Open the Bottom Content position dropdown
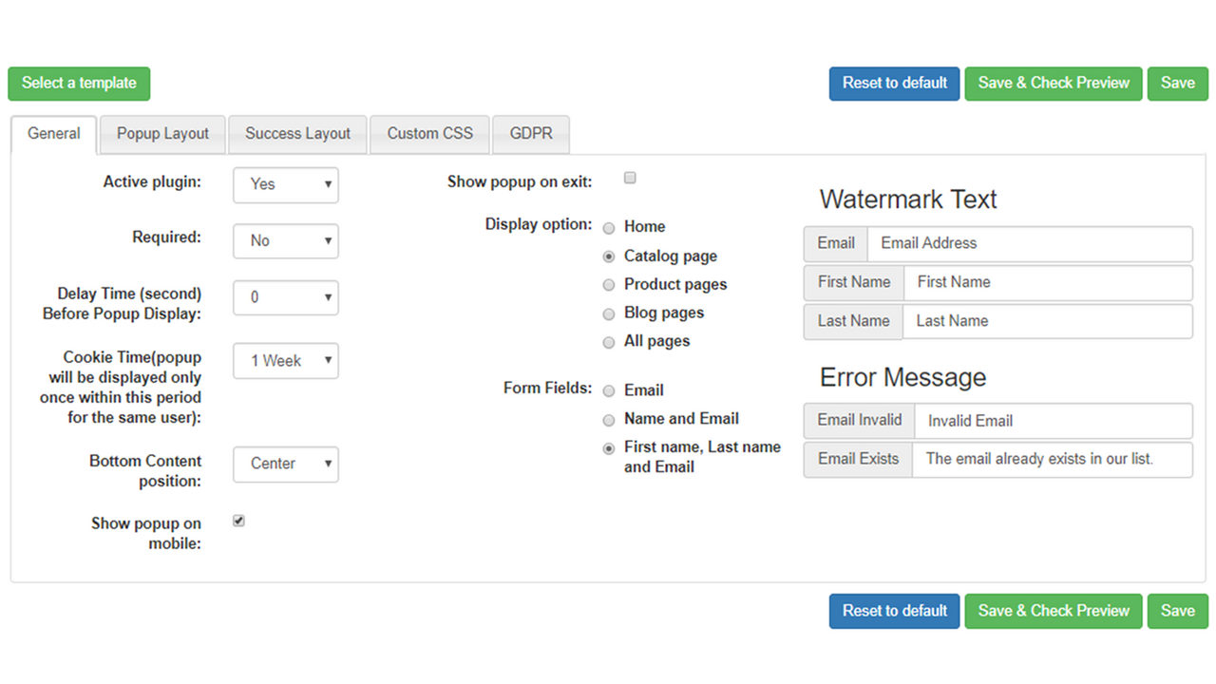 pyautogui.click(x=286, y=464)
